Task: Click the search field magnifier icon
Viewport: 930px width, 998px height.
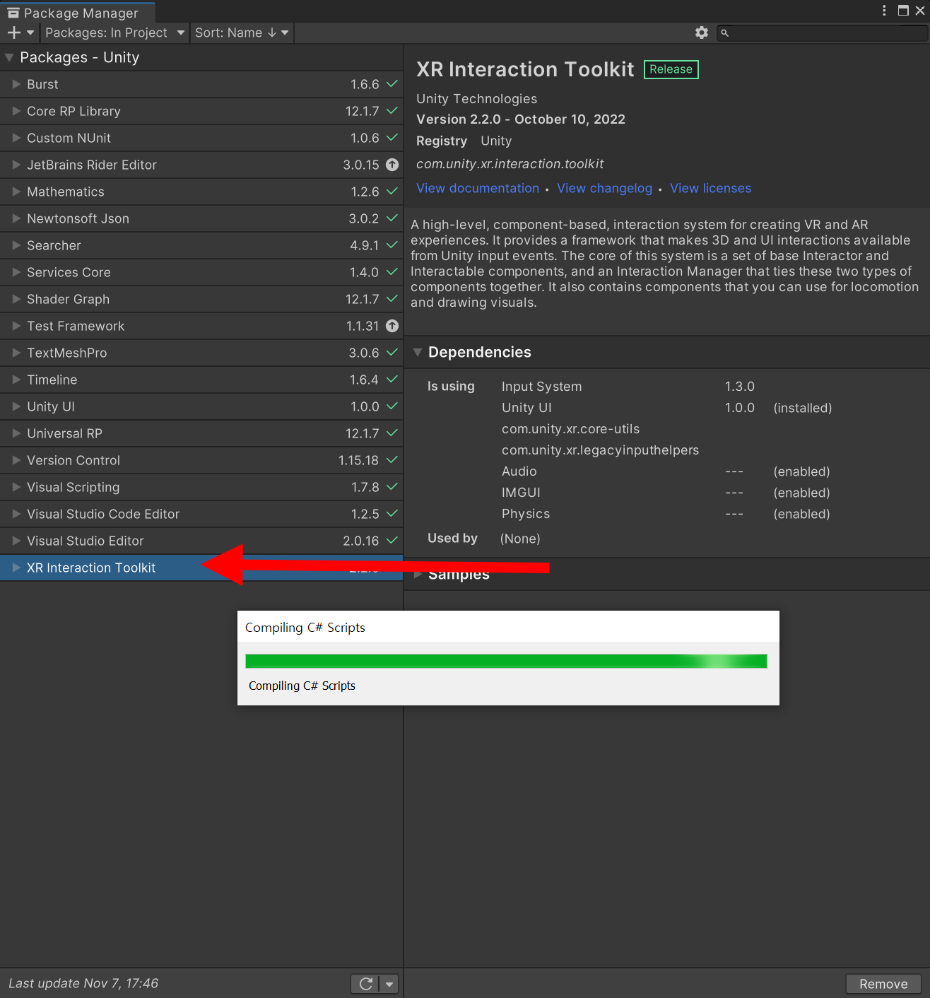Action: 724,33
